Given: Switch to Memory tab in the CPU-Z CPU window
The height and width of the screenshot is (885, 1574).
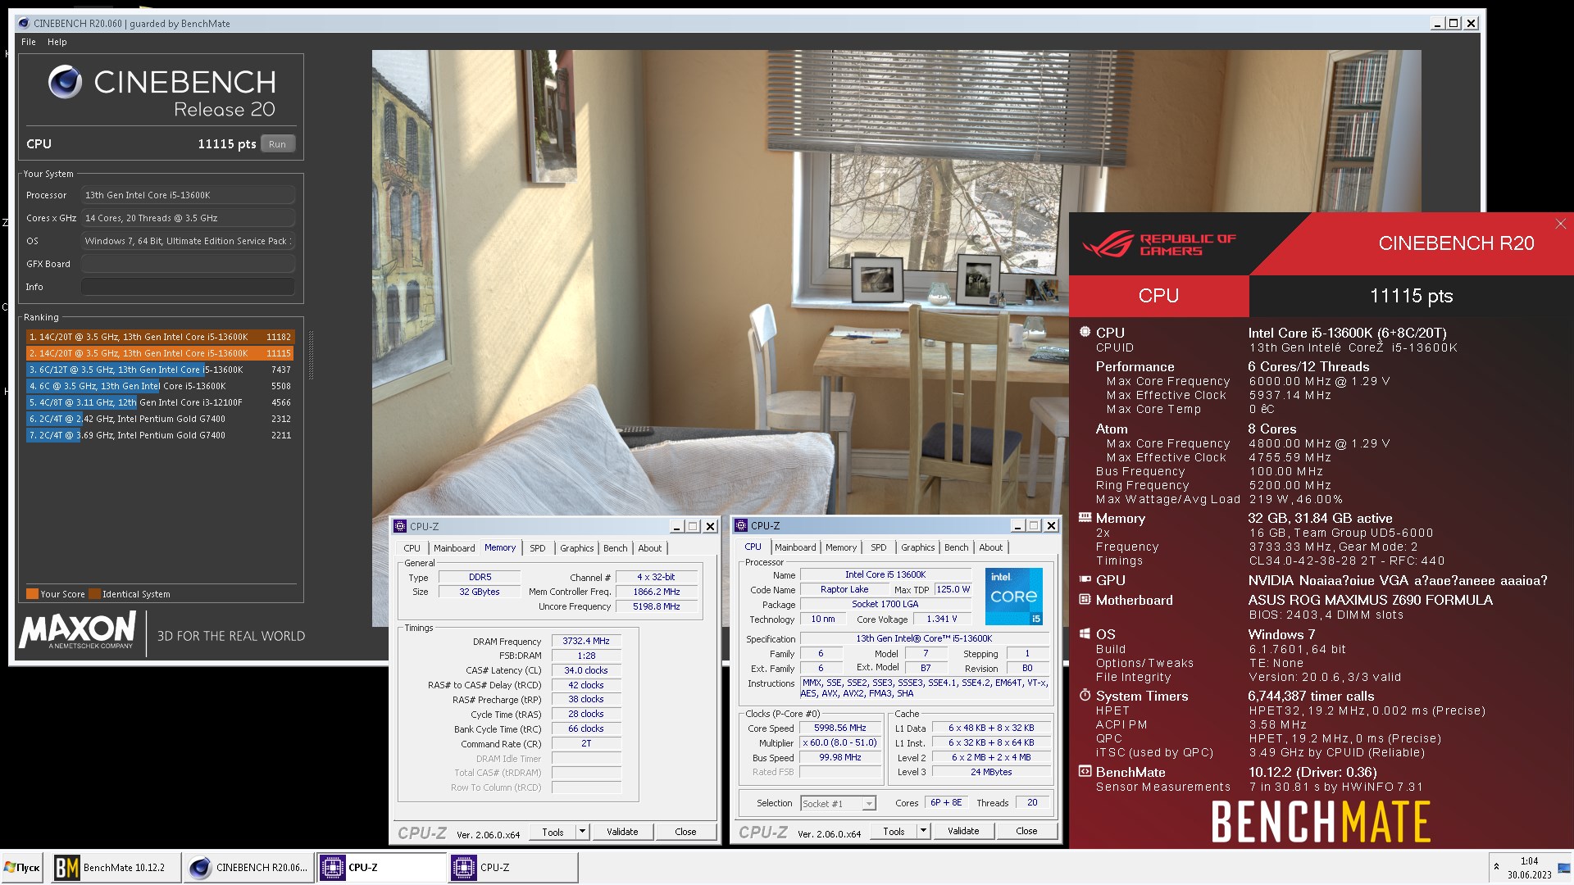Looking at the screenshot, I should click(841, 547).
